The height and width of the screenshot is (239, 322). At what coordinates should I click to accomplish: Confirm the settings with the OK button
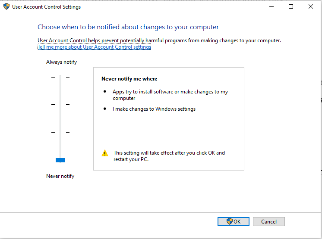233,221
